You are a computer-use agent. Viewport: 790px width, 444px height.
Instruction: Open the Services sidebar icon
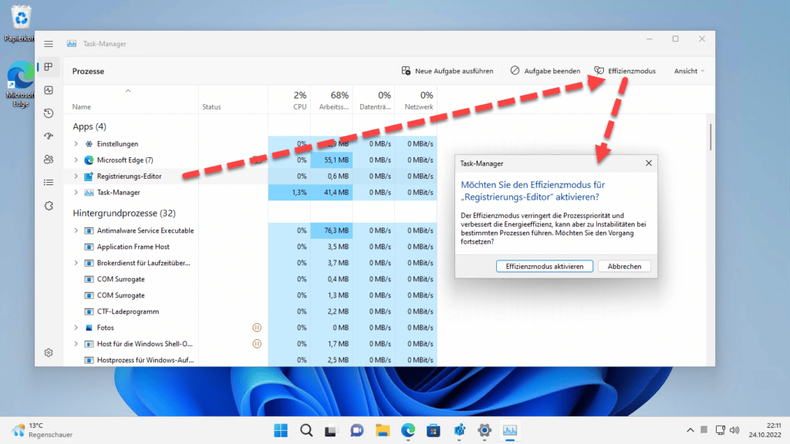coord(49,205)
